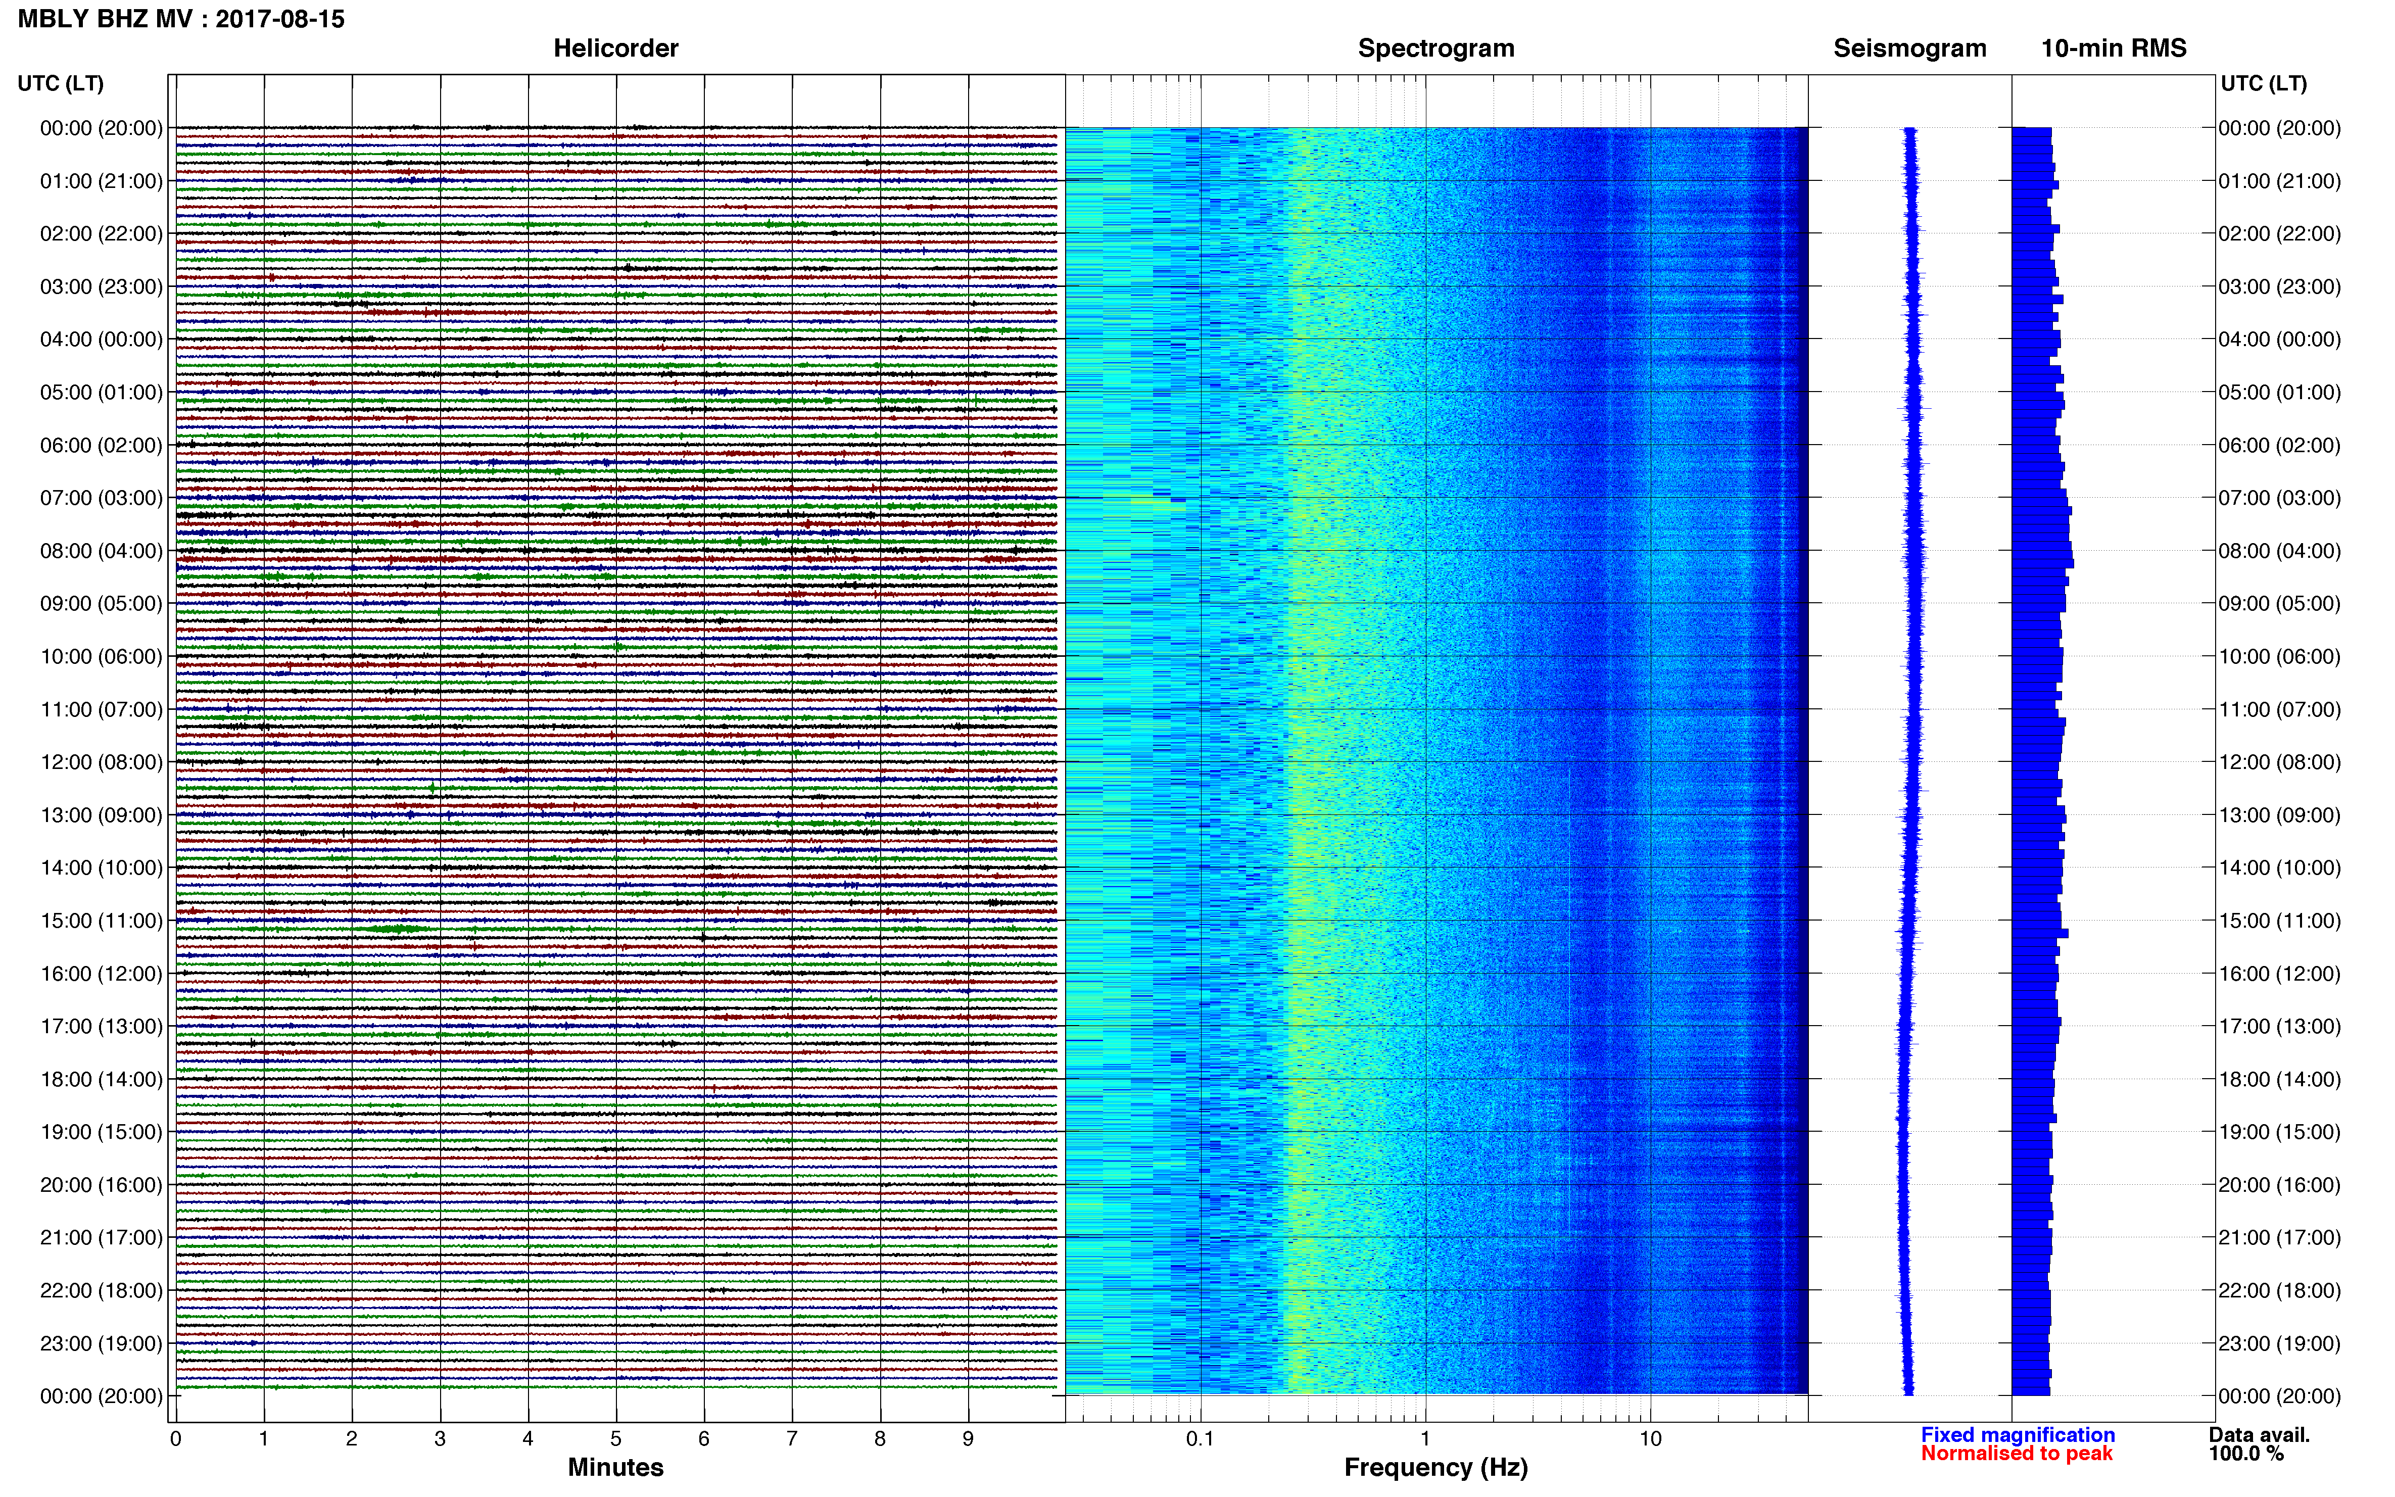Click the 5 tick on Minutes axis

[616, 1438]
